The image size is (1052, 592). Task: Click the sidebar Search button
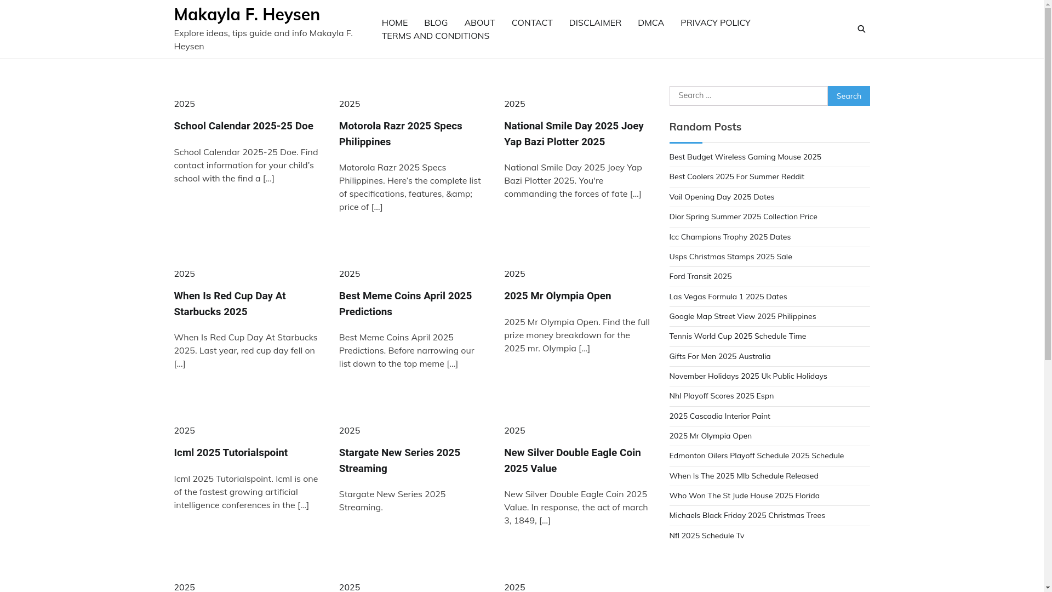[x=849, y=96]
